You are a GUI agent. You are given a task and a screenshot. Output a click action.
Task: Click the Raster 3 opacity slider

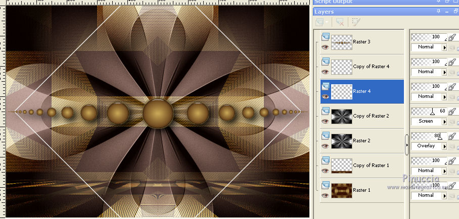pyautogui.click(x=429, y=37)
